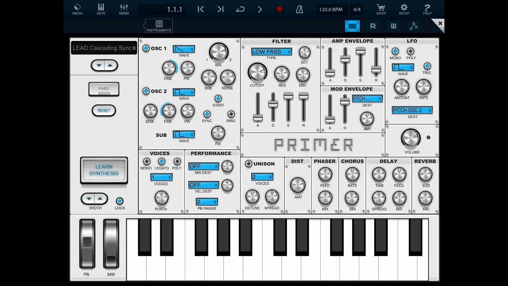Open OSC 1 WAVE dropdown
Image resolution: width=508 pixels, height=286 pixels.
point(184,49)
